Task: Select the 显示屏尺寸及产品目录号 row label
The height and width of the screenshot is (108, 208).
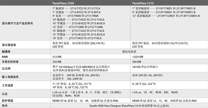Action: click(x=17, y=23)
